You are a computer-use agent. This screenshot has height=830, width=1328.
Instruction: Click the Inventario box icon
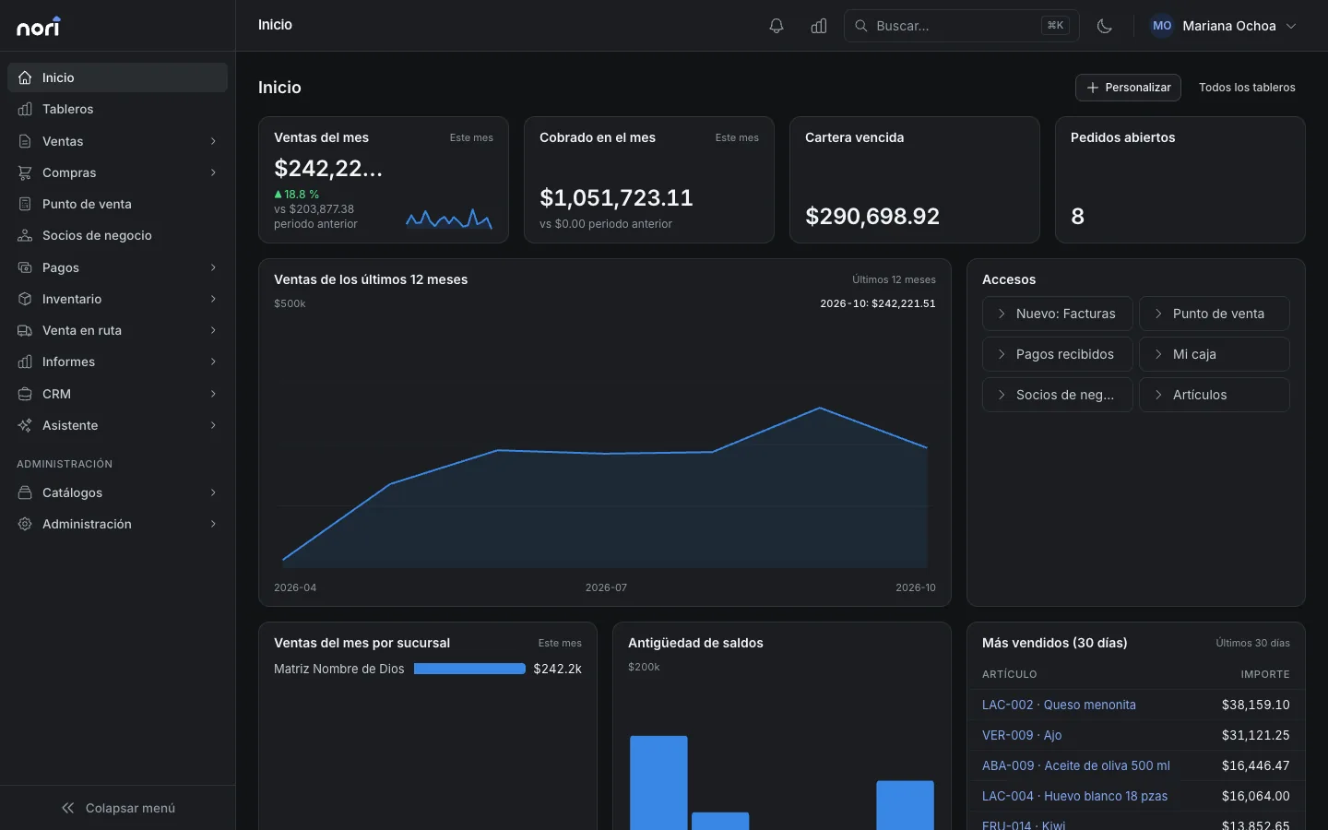point(25,299)
